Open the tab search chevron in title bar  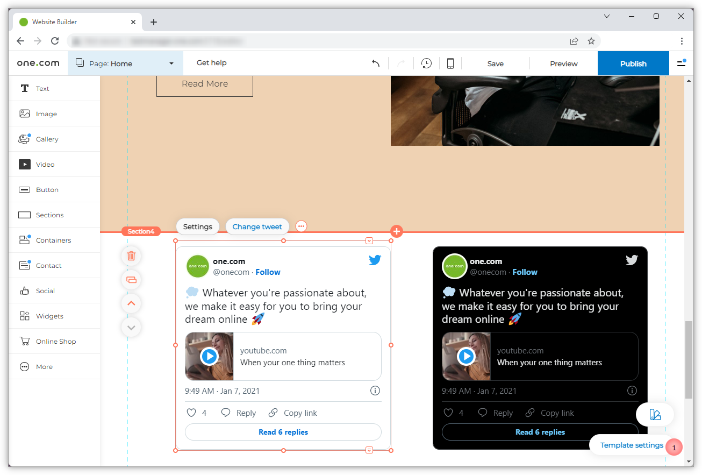[x=607, y=16]
